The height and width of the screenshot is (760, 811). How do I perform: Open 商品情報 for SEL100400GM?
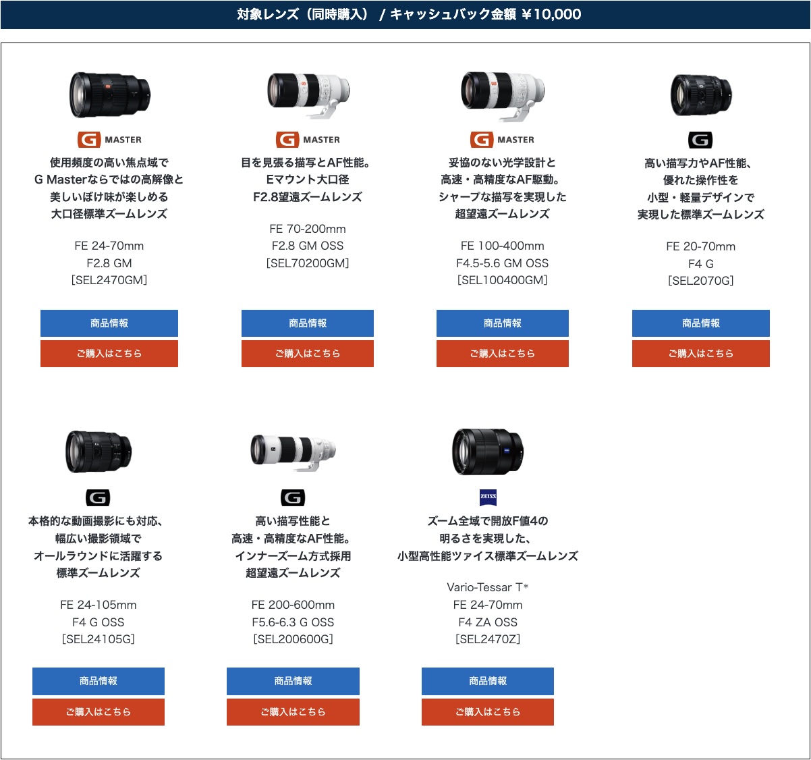pyautogui.click(x=503, y=323)
